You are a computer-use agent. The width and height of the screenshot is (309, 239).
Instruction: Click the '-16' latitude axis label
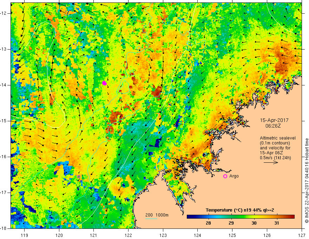click(4, 157)
